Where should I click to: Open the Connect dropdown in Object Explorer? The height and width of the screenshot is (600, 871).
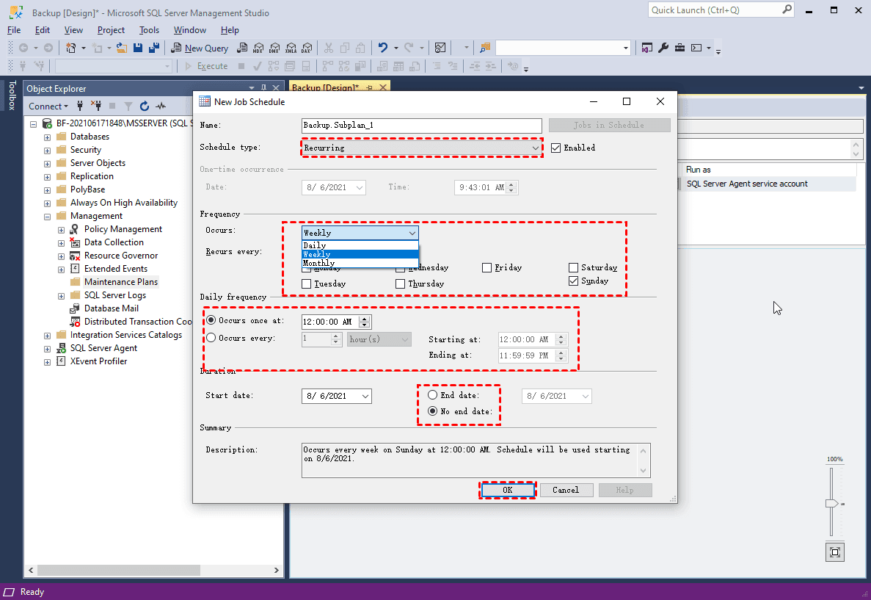(x=48, y=106)
